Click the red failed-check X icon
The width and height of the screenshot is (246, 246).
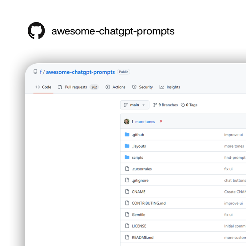coord(161,121)
